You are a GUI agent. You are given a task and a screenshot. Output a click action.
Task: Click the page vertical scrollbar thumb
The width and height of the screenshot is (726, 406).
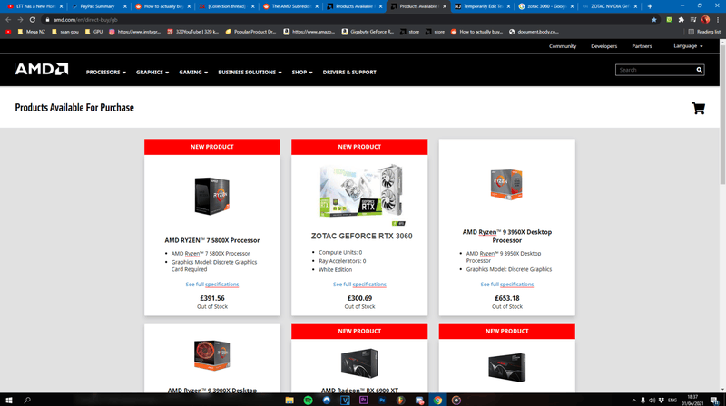[x=722, y=116]
